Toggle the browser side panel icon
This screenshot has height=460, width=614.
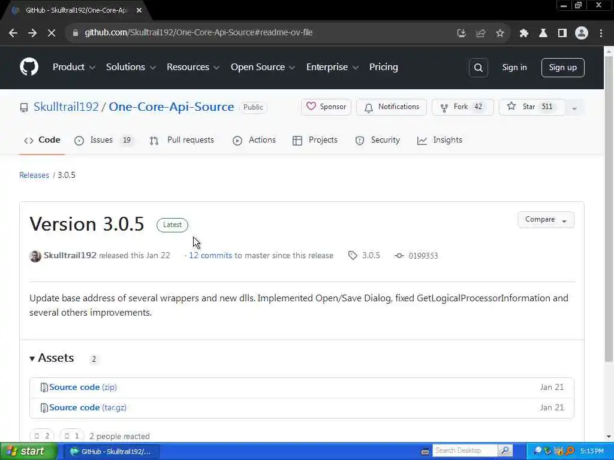coord(562,34)
